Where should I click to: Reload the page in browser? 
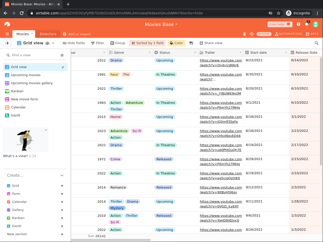coord(22,13)
